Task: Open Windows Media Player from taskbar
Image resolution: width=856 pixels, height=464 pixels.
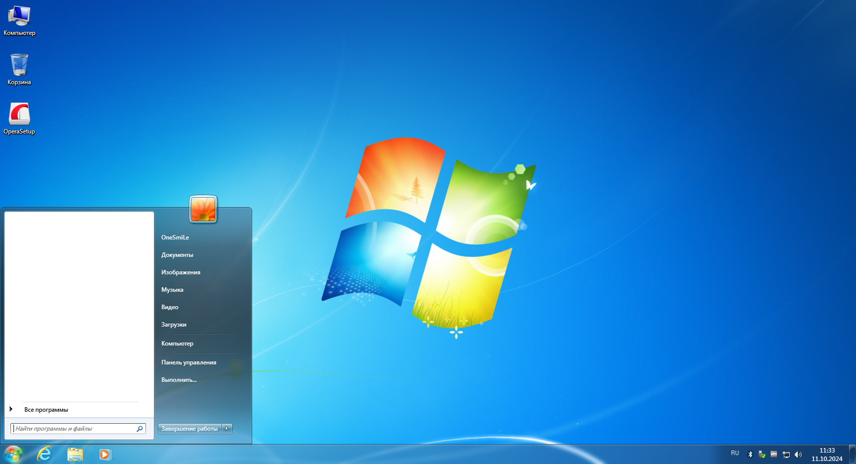Action: coord(105,454)
